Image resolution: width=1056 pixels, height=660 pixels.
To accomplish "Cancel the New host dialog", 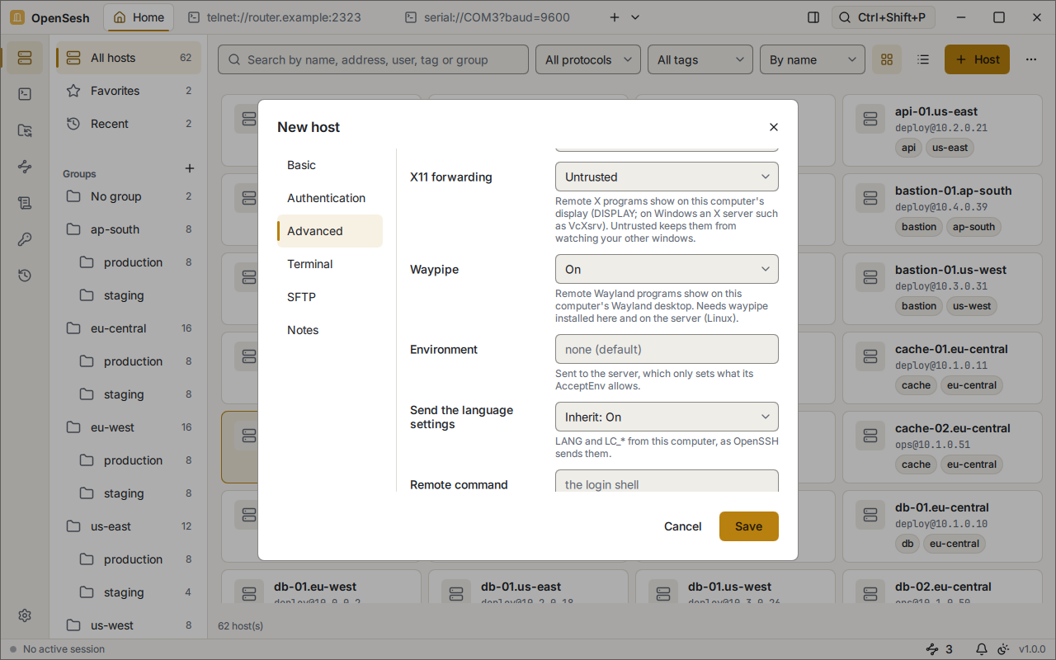I will point(683,526).
